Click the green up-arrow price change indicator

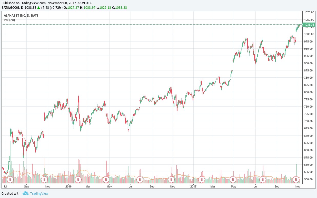39,7
